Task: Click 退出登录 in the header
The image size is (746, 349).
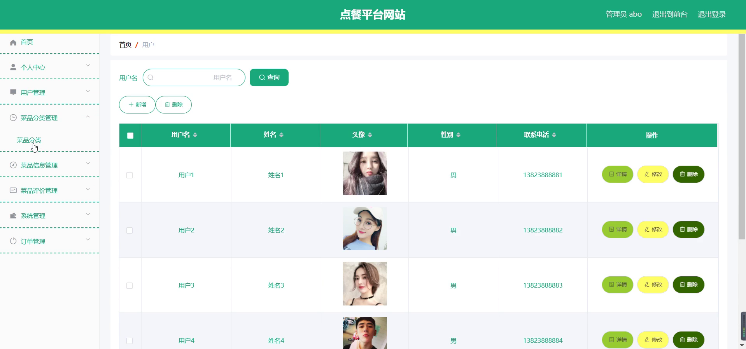Action: (x=712, y=14)
